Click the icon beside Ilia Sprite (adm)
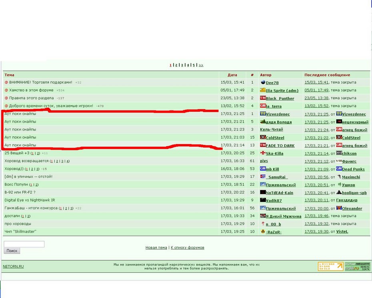Screen dimensions: 372x298 tap(263, 90)
